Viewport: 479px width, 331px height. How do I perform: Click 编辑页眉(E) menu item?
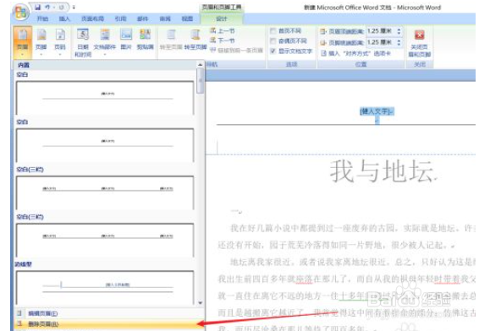[108, 313]
